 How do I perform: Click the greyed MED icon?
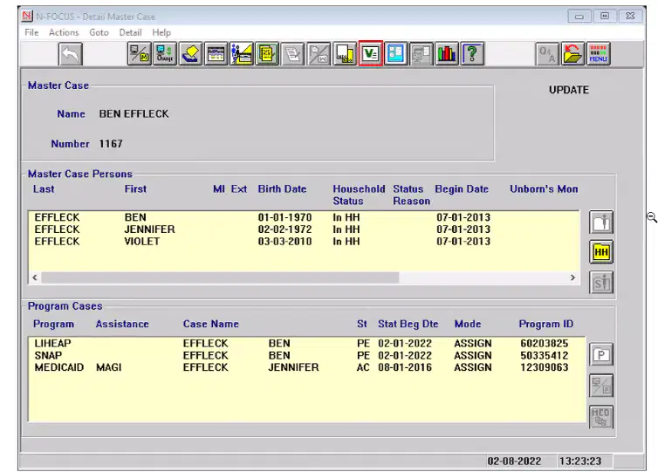click(x=601, y=417)
